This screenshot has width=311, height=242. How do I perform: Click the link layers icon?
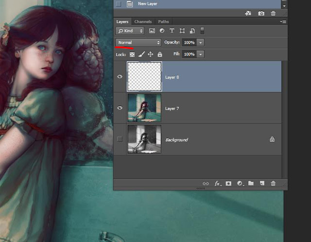tap(206, 184)
